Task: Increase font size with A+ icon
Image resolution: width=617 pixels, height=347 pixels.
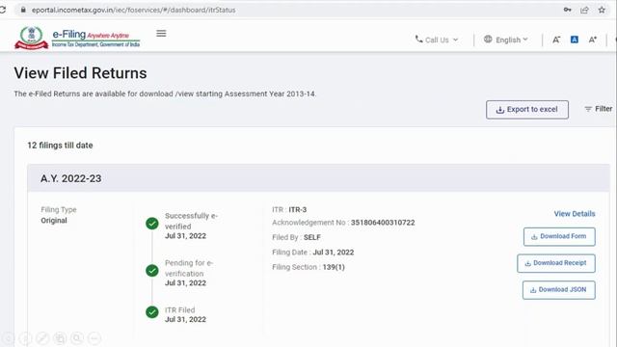Action: point(593,40)
